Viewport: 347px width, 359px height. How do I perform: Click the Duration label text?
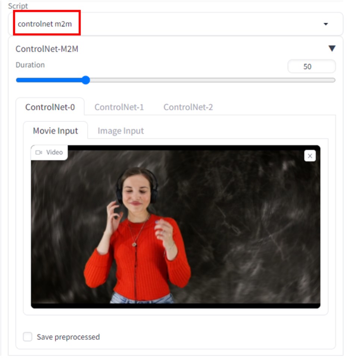coord(30,65)
